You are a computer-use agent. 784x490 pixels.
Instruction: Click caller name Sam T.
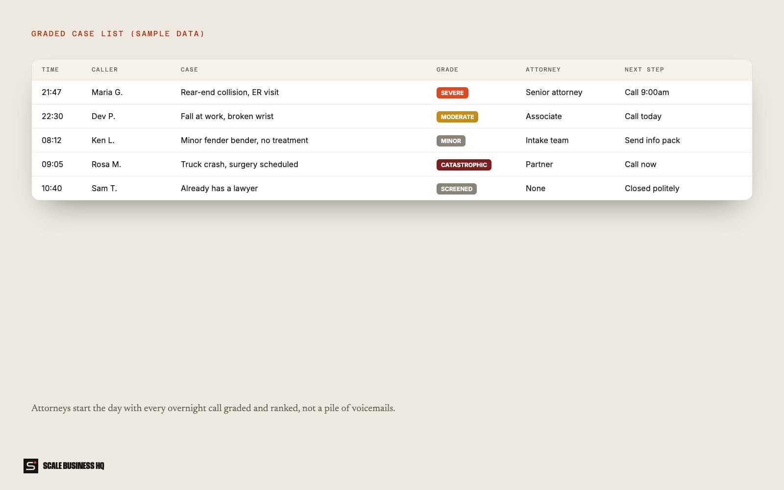(x=104, y=188)
